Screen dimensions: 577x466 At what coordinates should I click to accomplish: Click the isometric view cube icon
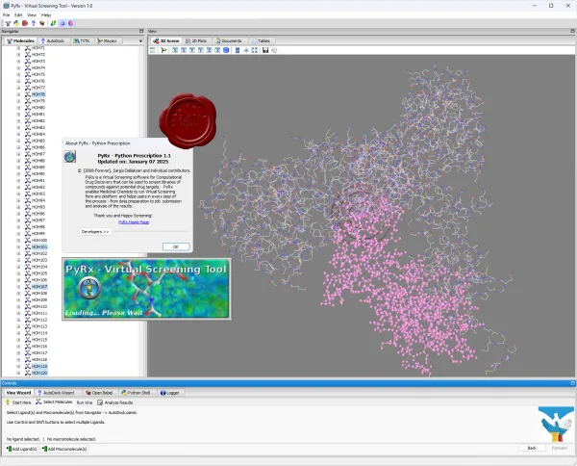tap(226, 50)
